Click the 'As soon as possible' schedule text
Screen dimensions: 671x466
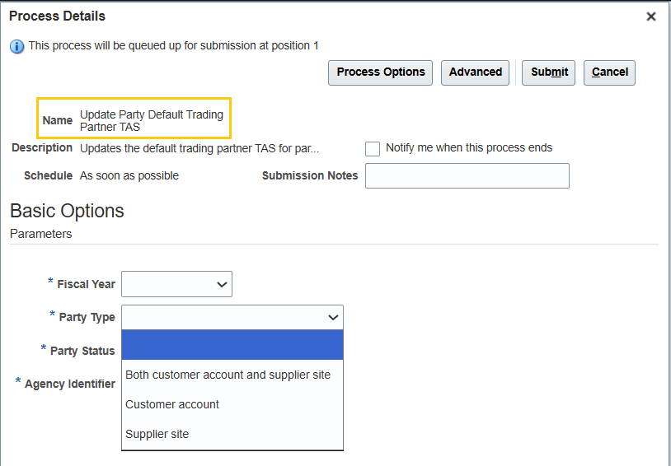(129, 175)
